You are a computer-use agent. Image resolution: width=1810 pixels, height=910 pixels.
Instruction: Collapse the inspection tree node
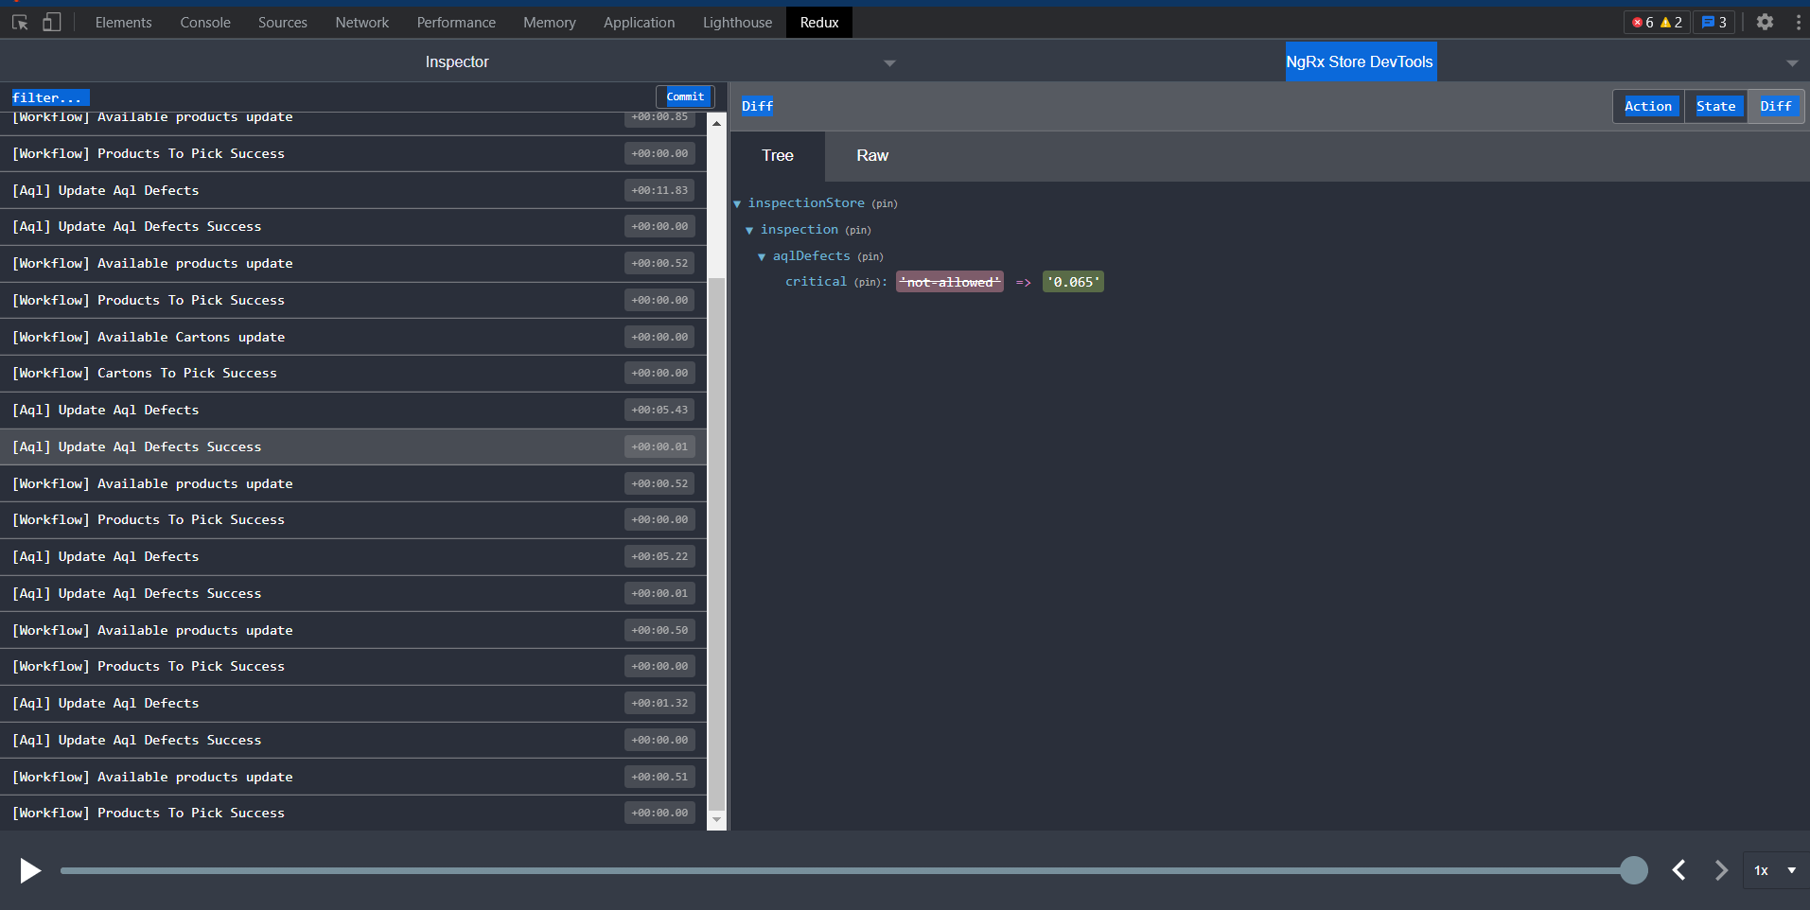pos(749,230)
